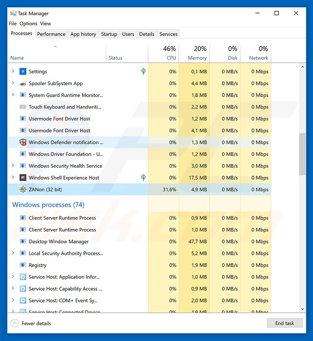Viewport: 313px width, 341px height.
Task: Open the View menu
Action: 46,23
